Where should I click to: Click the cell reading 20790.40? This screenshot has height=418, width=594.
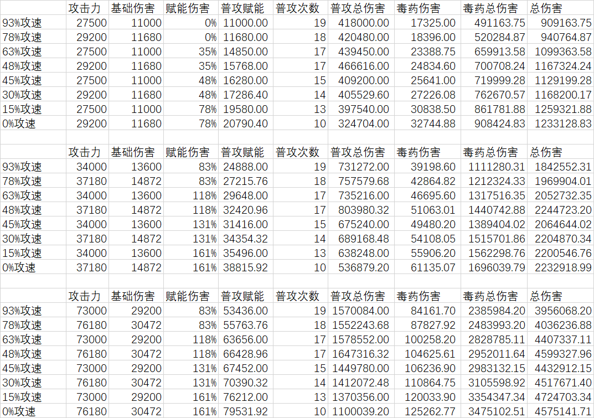[x=245, y=123]
